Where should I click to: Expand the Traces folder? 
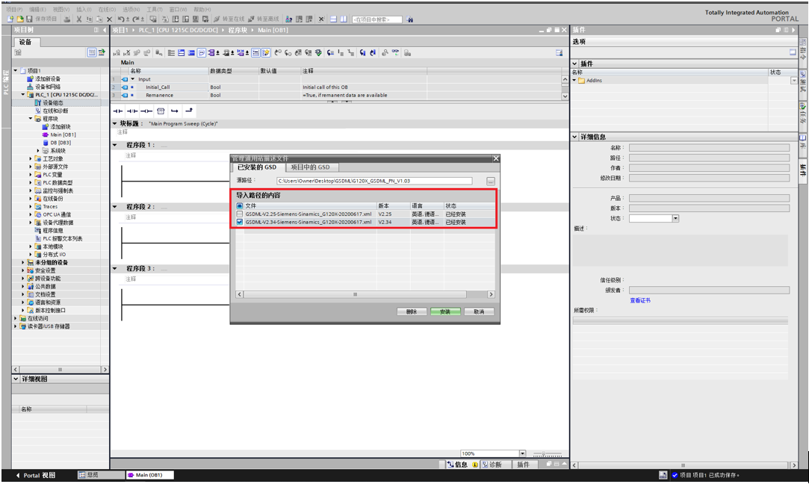31,207
